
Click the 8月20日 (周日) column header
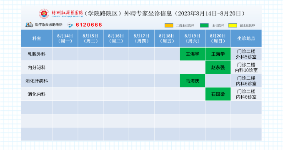coord(218,38)
